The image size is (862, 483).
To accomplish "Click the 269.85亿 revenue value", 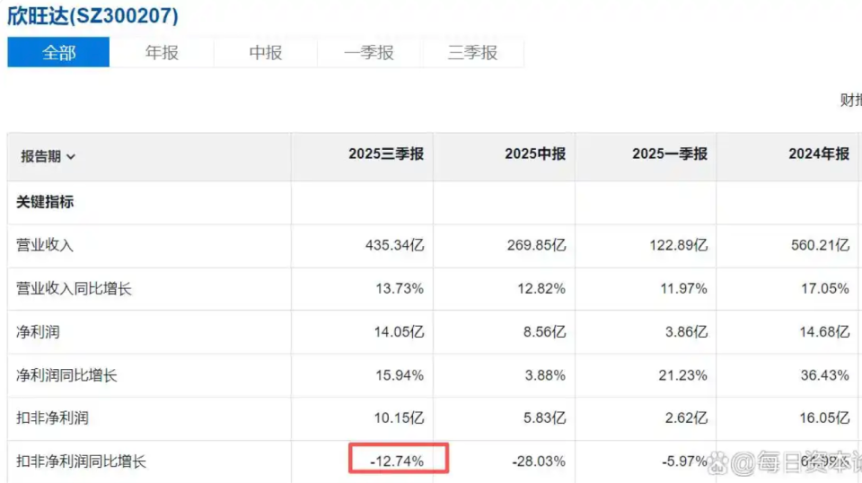I will pos(537,245).
